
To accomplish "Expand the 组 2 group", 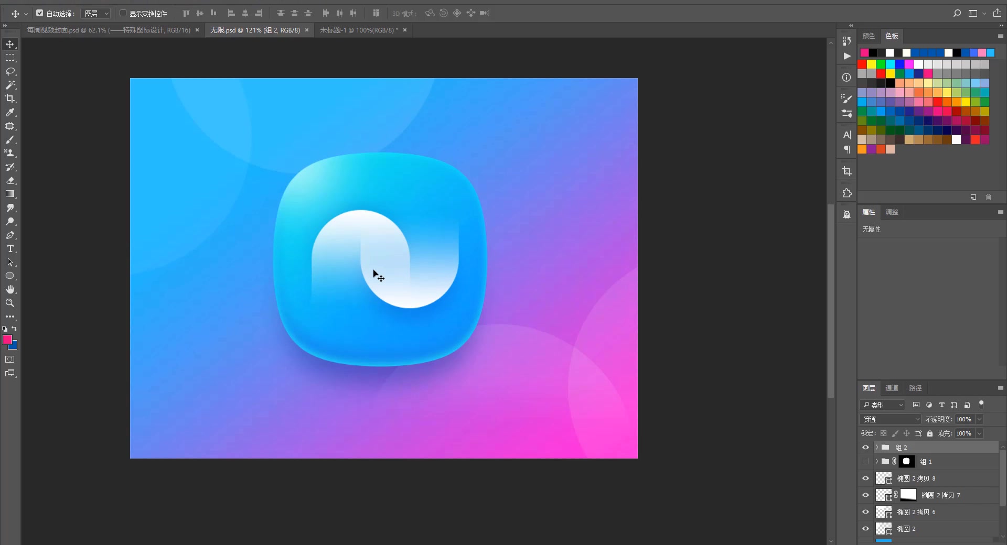I will click(x=876, y=447).
